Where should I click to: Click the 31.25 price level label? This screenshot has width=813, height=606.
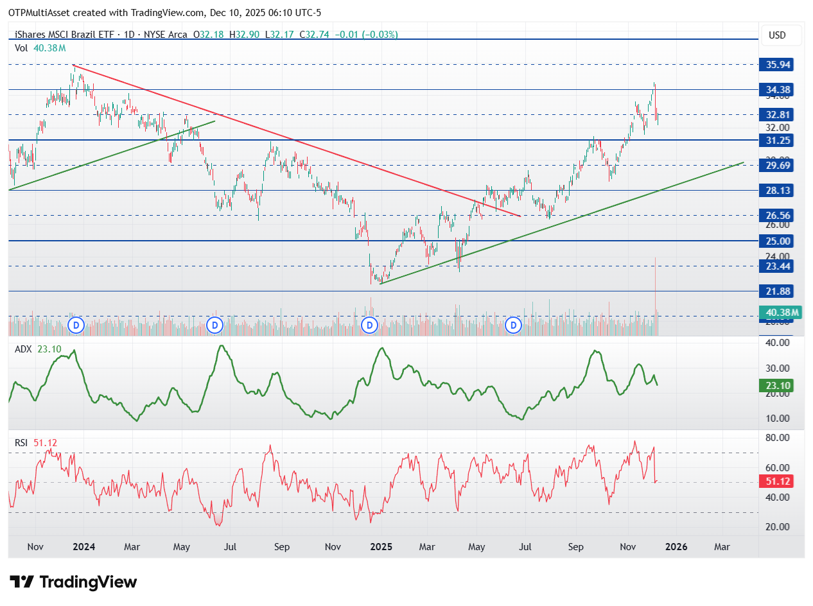(776, 140)
